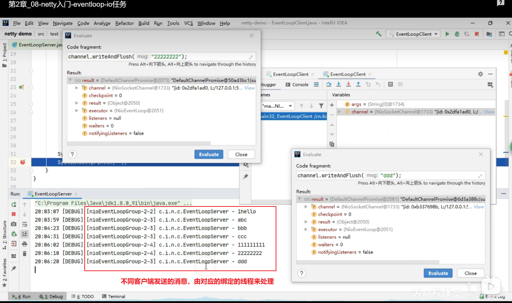The height and width of the screenshot is (303, 512).
Task: Open the Terminal tool window tab
Action: click(x=113, y=297)
